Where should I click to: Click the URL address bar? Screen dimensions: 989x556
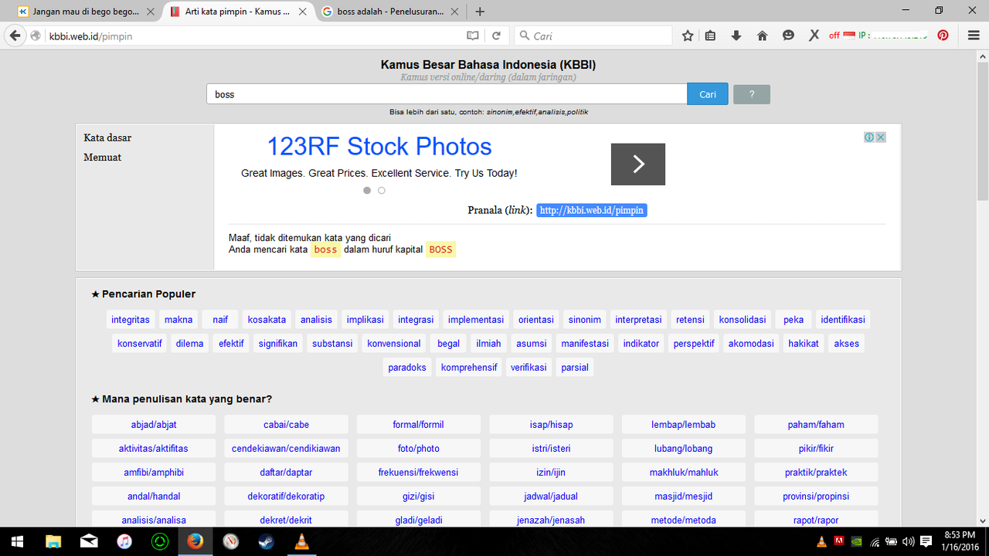pos(255,36)
